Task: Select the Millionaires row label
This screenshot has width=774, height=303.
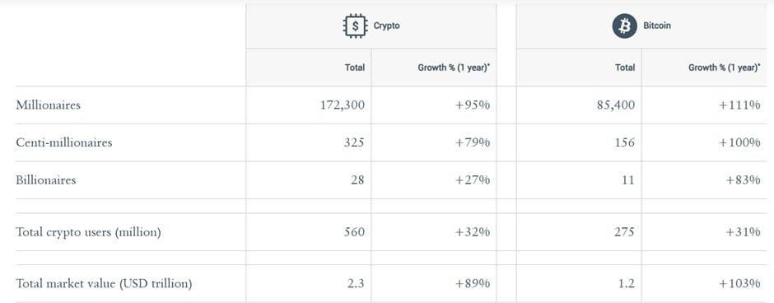Action: pos(48,105)
